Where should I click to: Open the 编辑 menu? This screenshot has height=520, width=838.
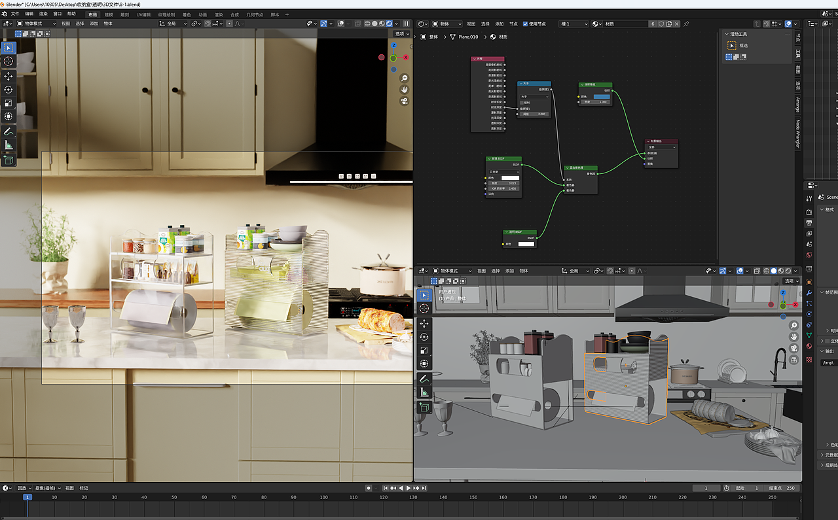[29, 14]
